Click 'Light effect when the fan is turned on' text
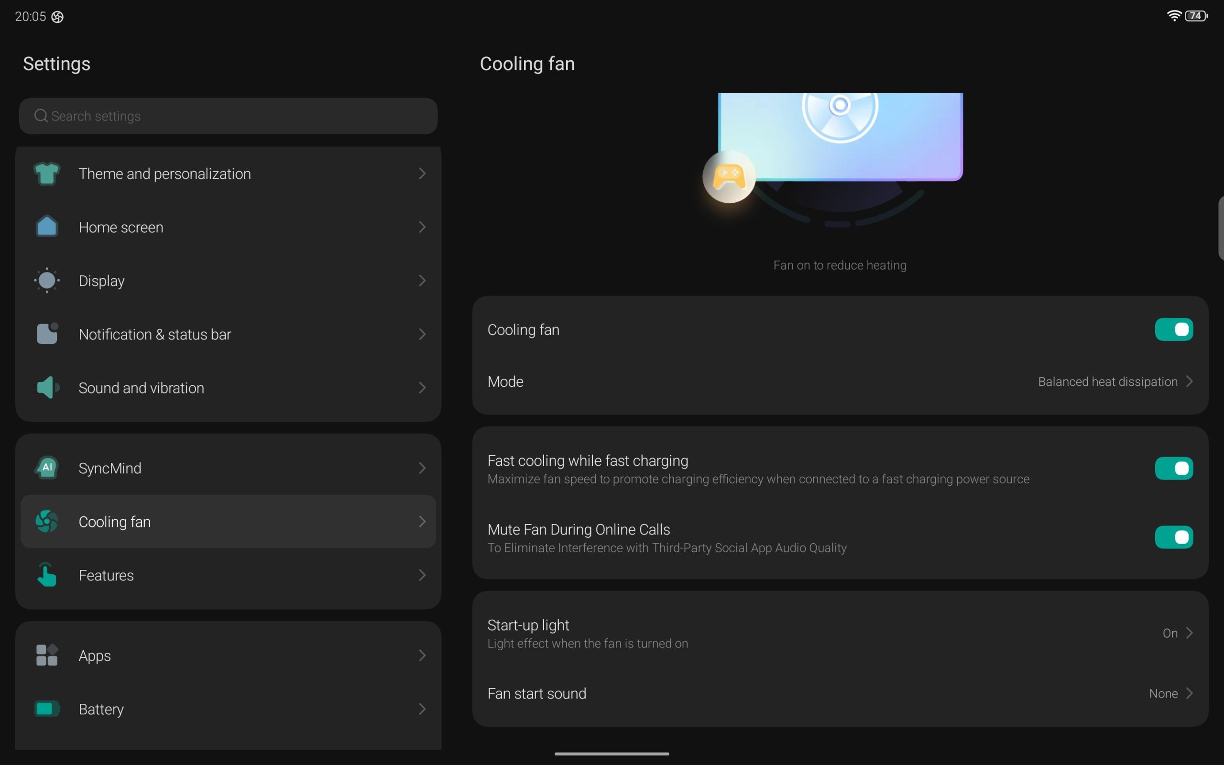The width and height of the screenshot is (1224, 765). [x=587, y=643]
